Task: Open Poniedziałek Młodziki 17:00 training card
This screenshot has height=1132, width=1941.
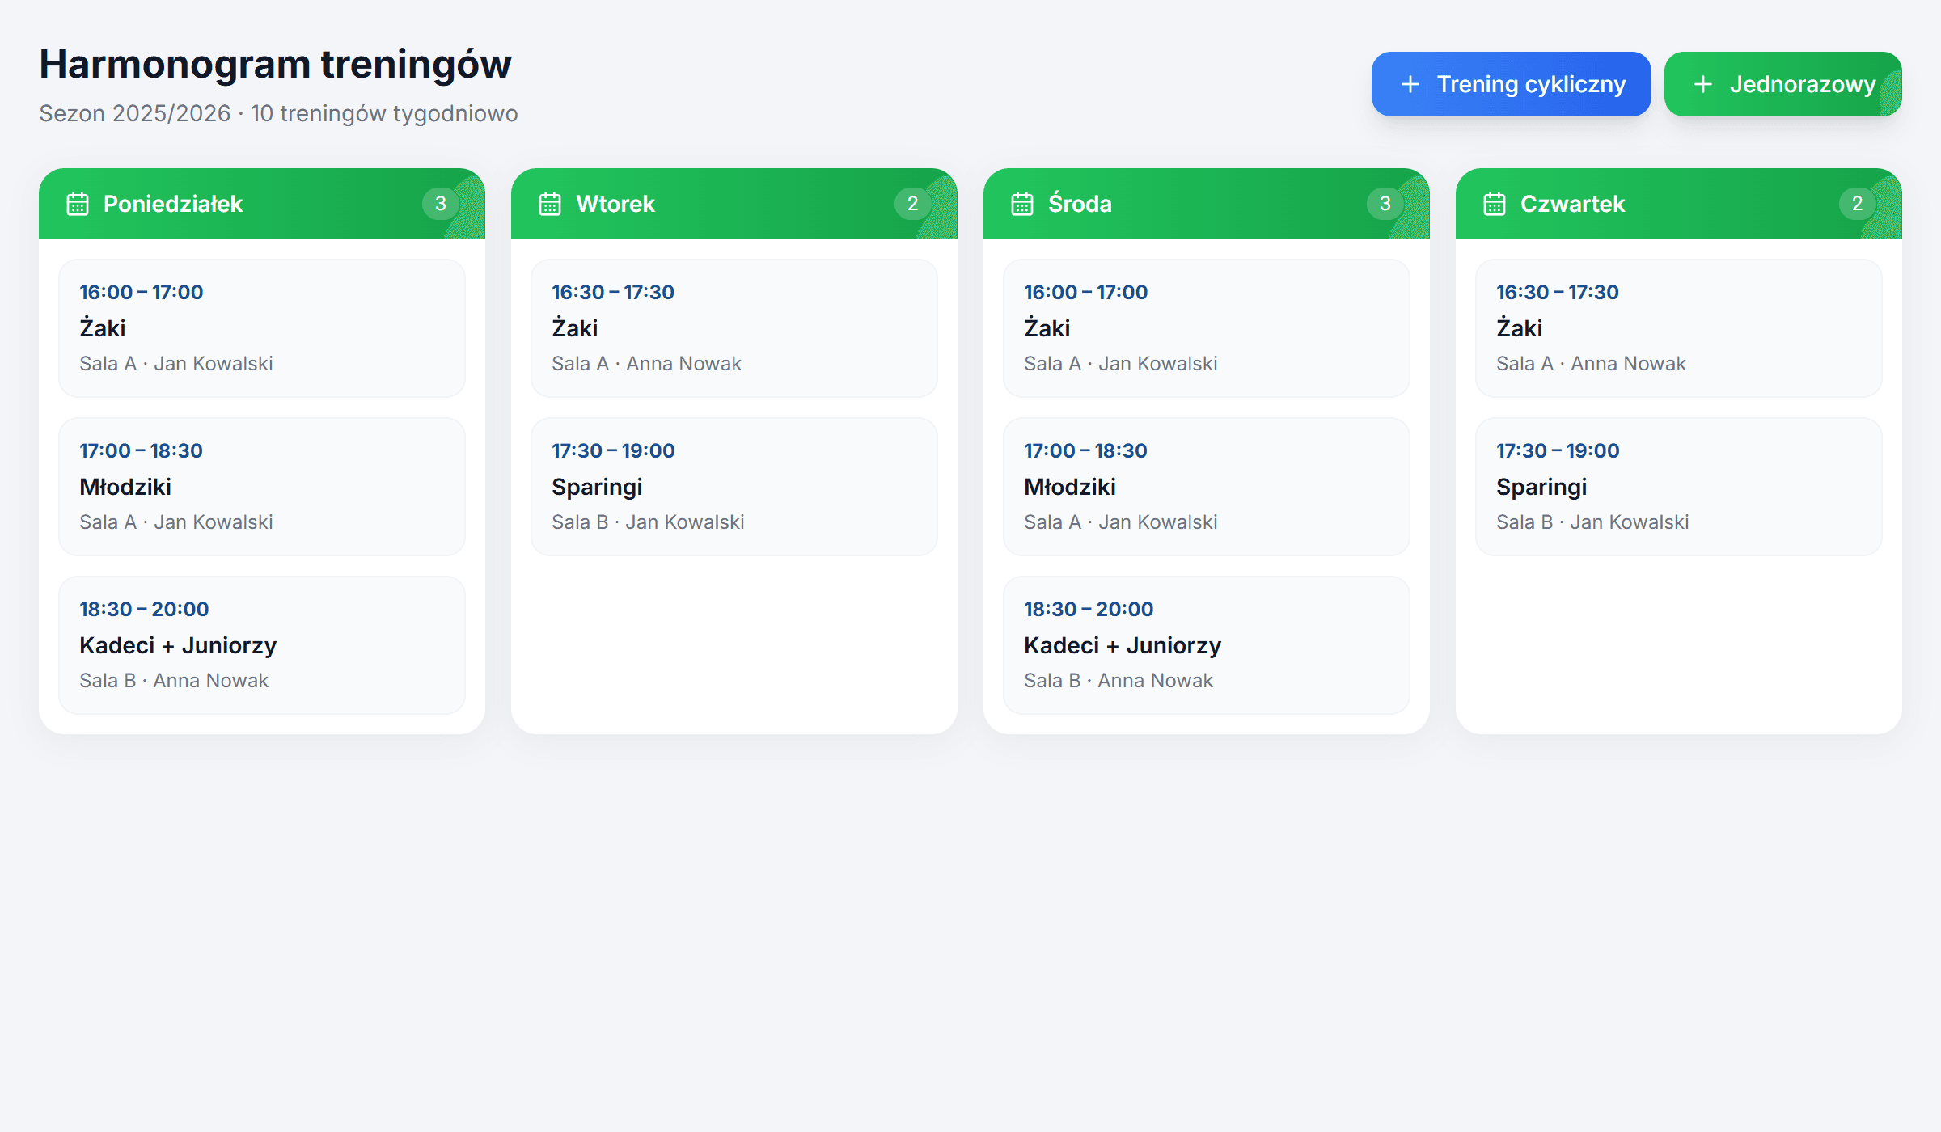Action: pyautogui.click(x=262, y=487)
